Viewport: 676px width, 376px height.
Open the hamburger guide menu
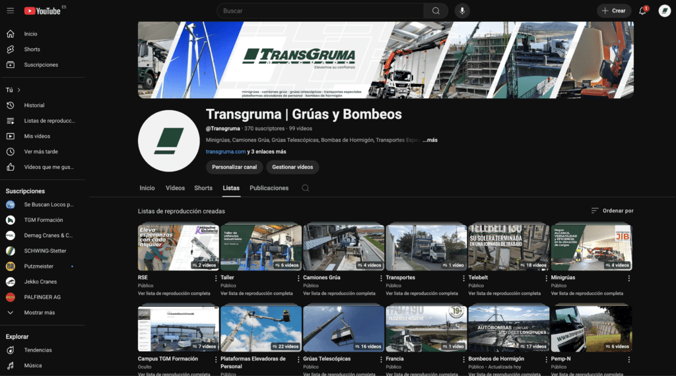point(11,11)
